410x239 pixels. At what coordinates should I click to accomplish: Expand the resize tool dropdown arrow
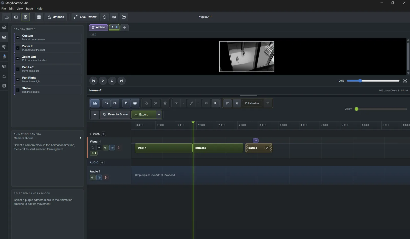click(198, 103)
